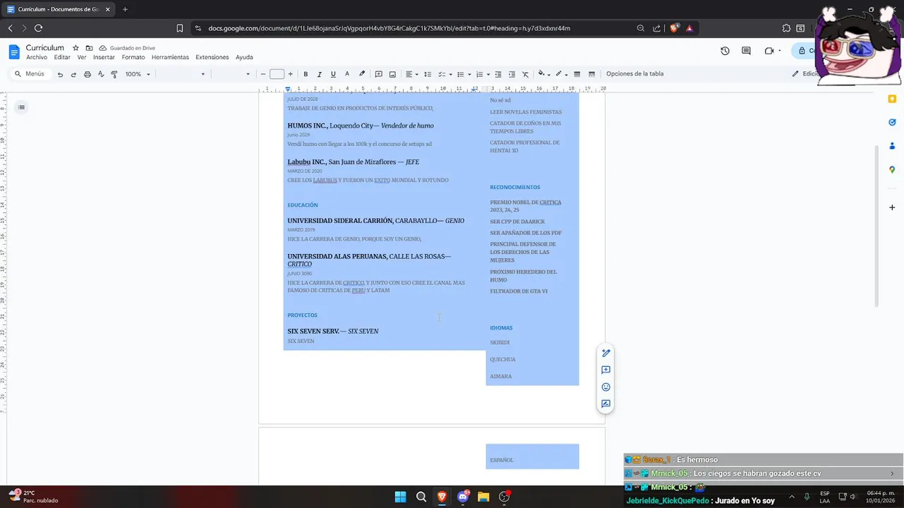Viewport: 904px width, 508px height.
Task: Apply italic formatting
Action: tap(319, 74)
